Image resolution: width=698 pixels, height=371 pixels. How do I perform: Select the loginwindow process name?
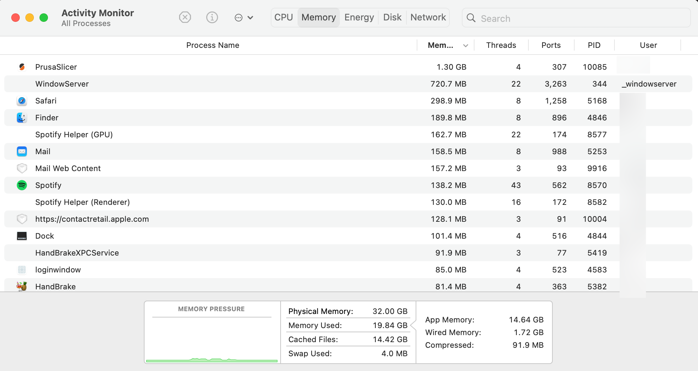coord(58,270)
